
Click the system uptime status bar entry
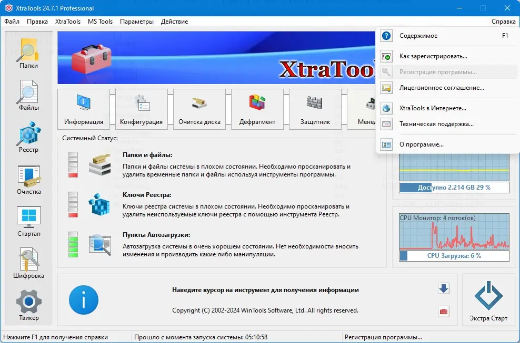[x=201, y=337]
